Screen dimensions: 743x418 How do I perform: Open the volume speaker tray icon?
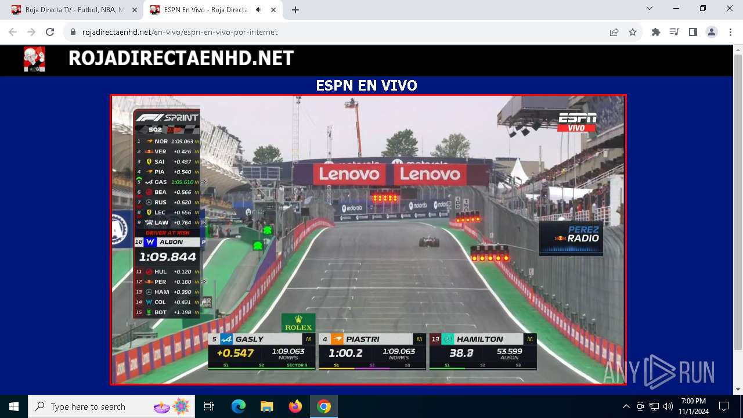(668, 406)
